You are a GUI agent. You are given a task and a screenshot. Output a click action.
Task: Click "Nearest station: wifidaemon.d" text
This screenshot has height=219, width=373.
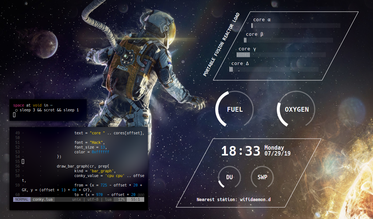[233, 199]
